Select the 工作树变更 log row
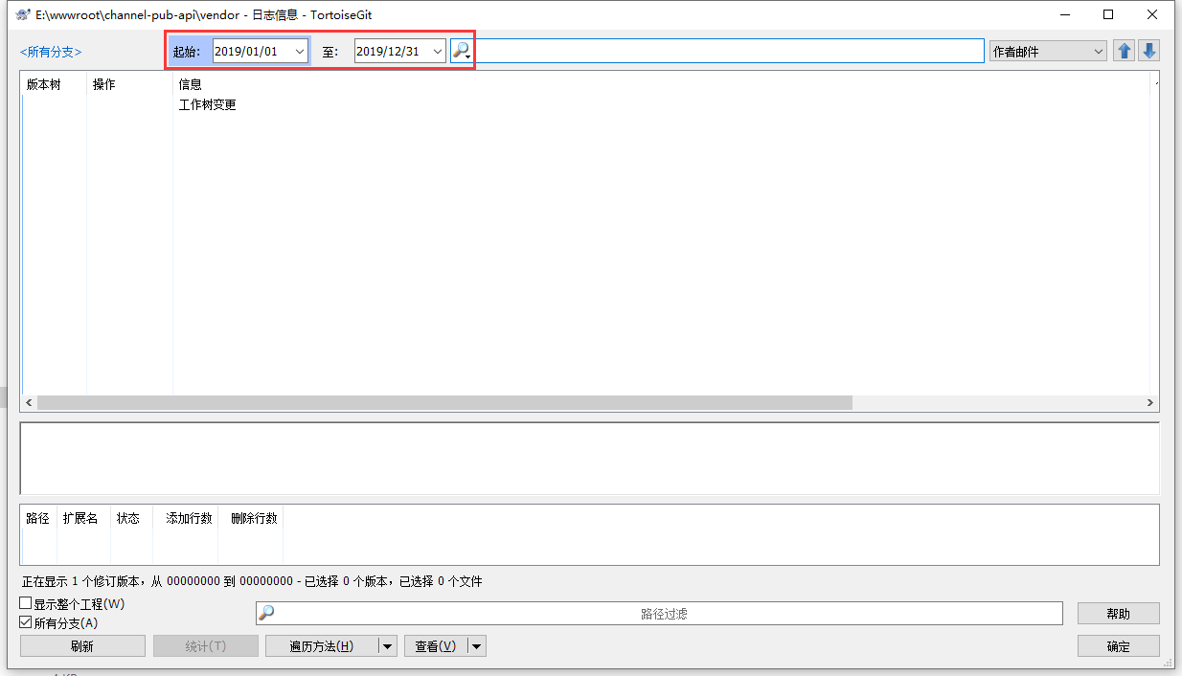Image resolution: width=1182 pixels, height=676 pixels. [x=584, y=105]
